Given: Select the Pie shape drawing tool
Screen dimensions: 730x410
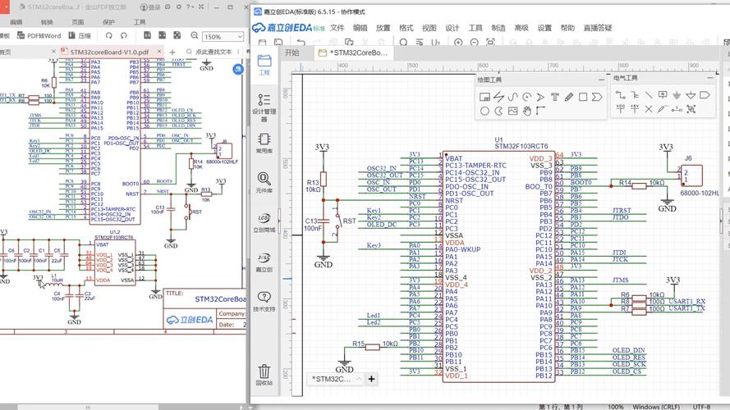Looking at the screenshot, I should [x=498, y=111].
